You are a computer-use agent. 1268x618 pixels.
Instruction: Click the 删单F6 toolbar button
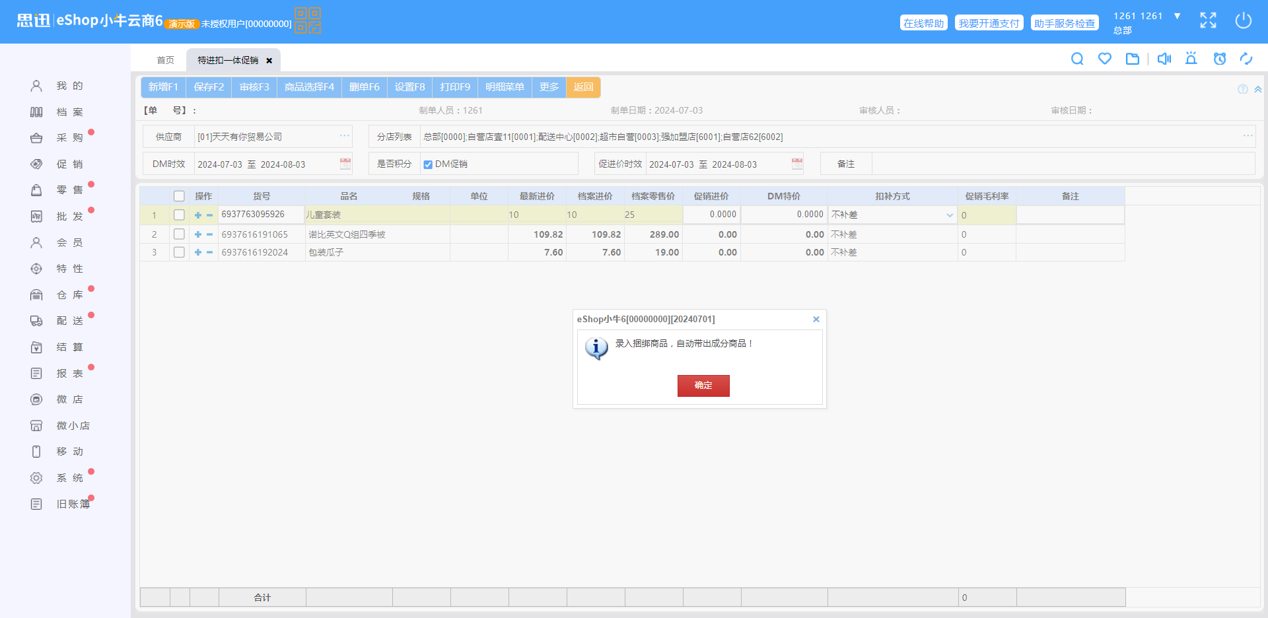365,87
